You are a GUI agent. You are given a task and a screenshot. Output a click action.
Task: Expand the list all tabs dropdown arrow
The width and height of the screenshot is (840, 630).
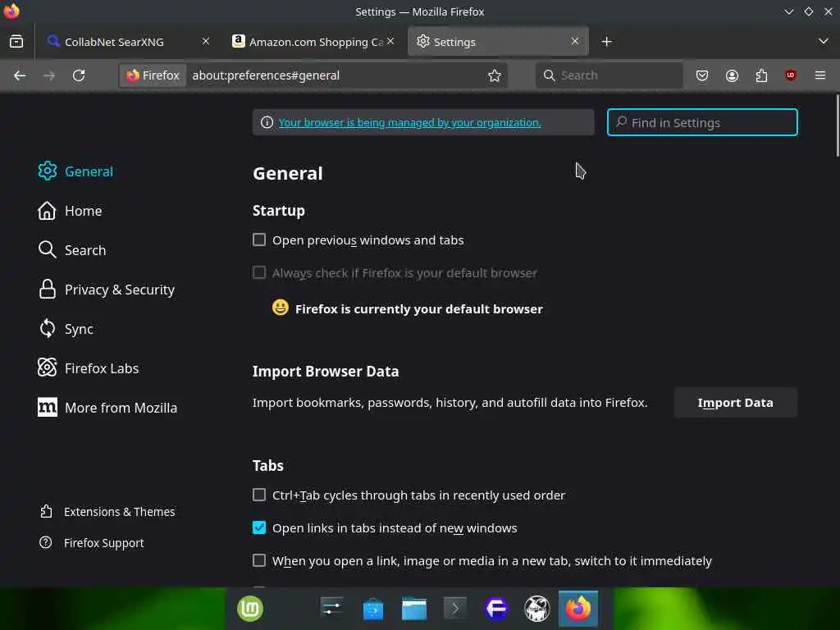pyautogui.click(x=824, y=41)
